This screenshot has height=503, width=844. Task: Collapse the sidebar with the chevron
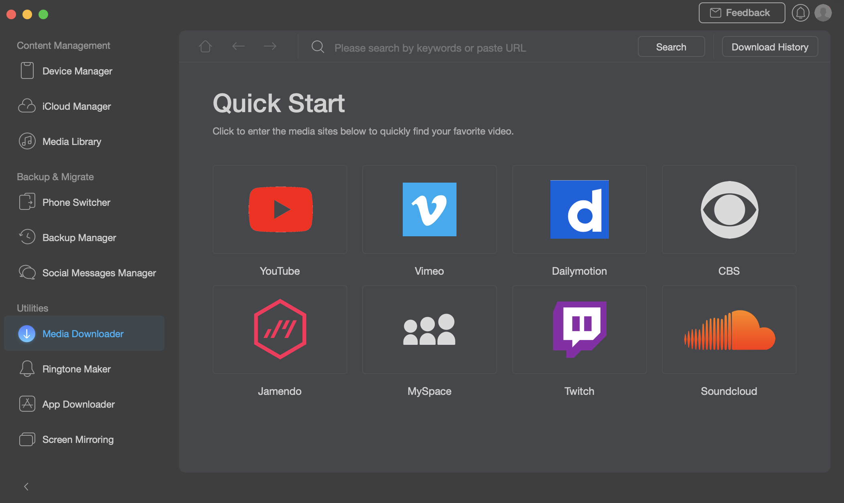(26, 487)
